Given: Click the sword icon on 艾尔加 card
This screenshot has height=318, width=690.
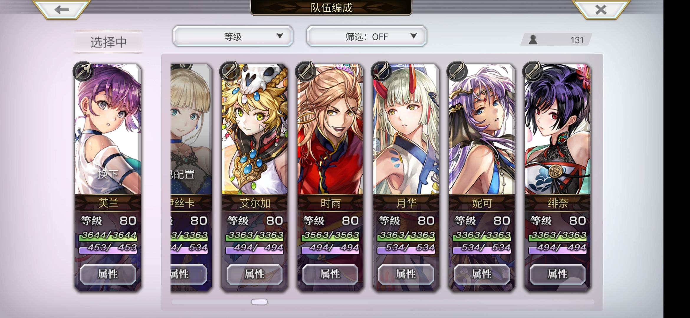Looking at the screenshot, I should tap(230, 71).
